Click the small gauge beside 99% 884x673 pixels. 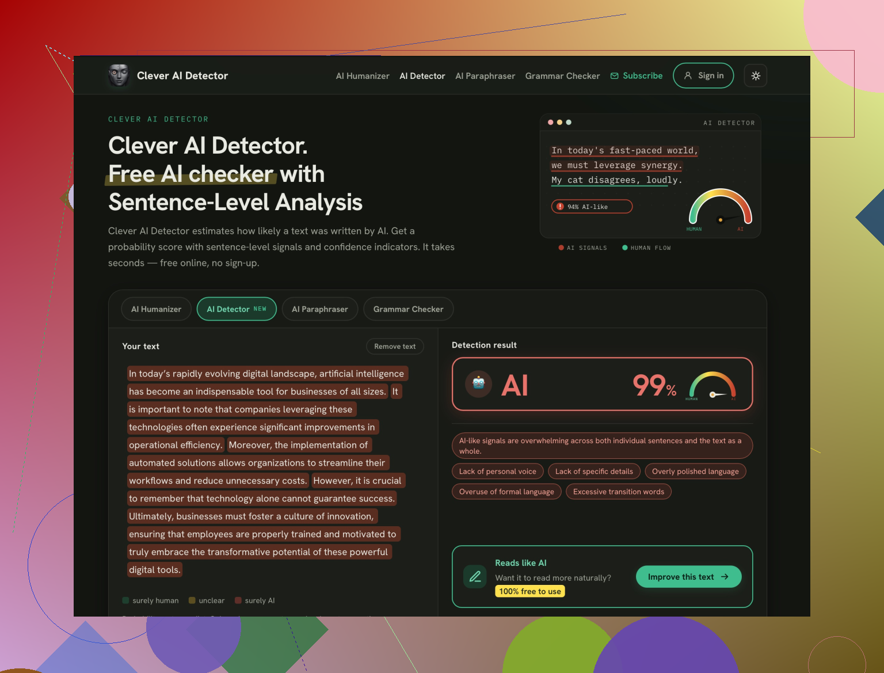point(712,385)
